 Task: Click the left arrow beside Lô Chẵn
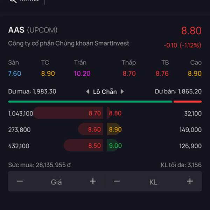(x=88, y=92)
